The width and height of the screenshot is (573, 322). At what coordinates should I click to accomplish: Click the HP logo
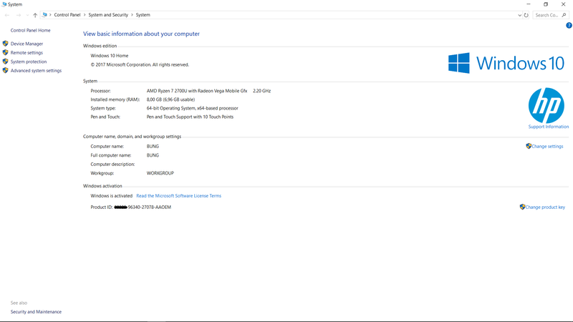point(546,106)
